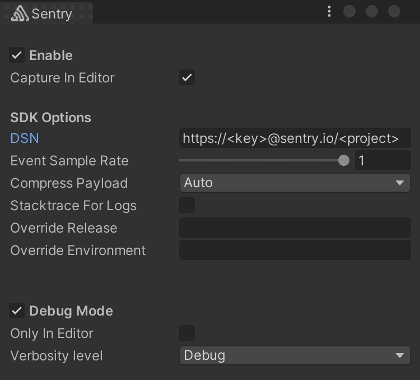Select the Sentry tab title
The image size is (420, 380).
(52, 14)
